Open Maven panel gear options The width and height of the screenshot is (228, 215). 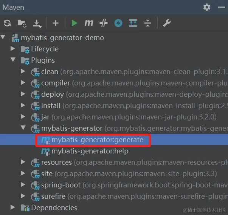pyautogui.click(x=206, y=7)
